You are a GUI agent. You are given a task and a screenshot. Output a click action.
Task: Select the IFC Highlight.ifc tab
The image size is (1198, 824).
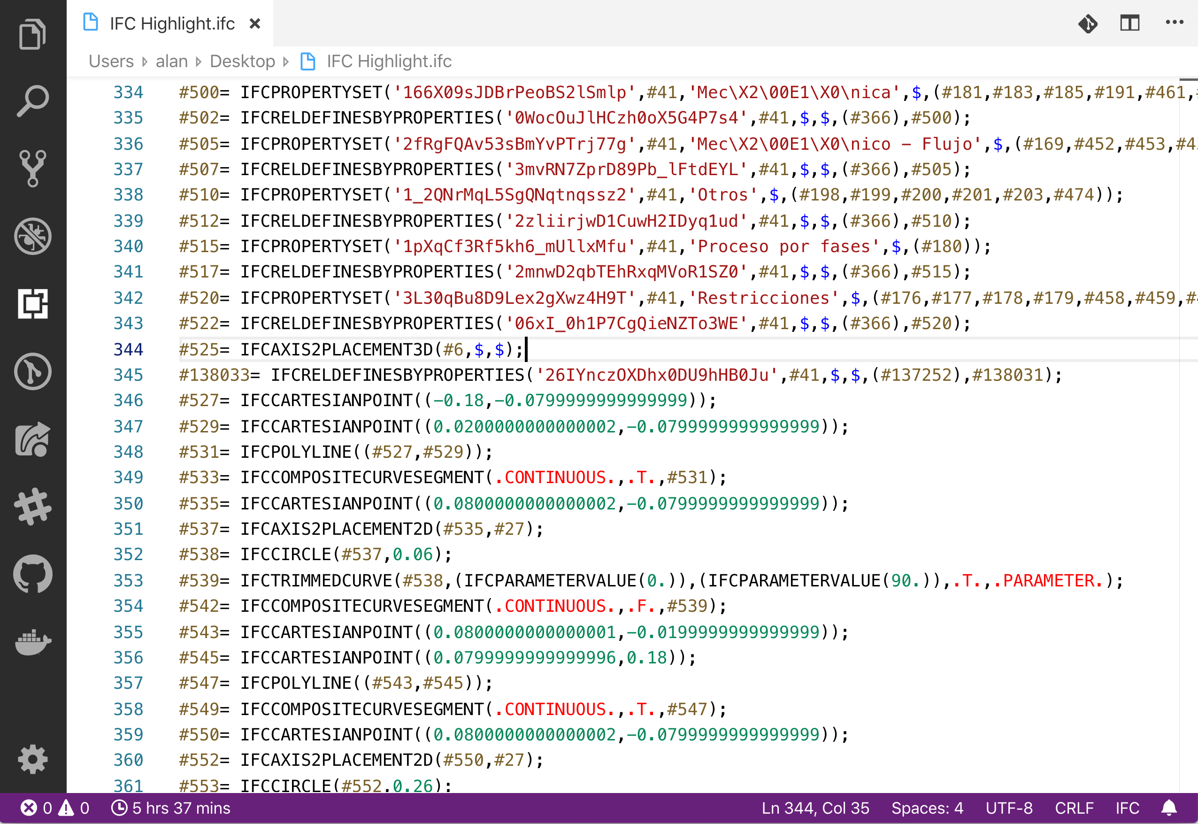coord(172,24)
